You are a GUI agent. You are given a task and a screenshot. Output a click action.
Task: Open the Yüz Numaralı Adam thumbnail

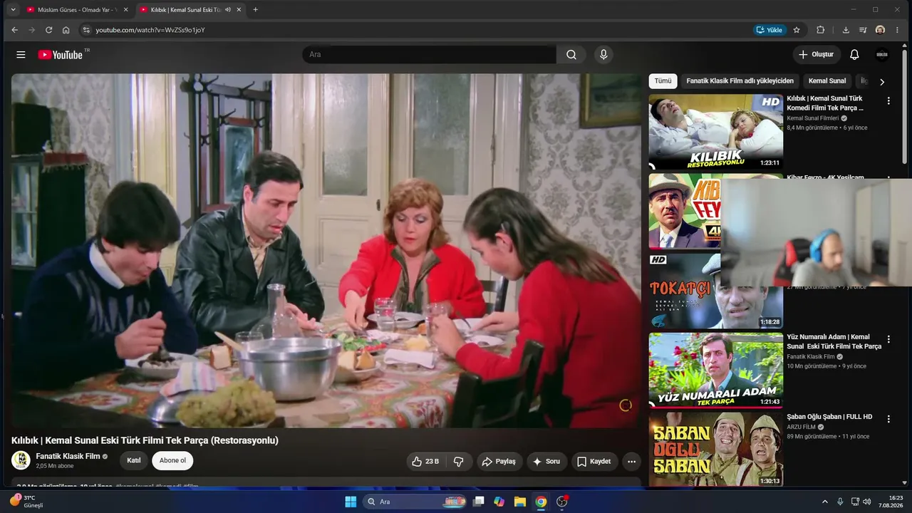coord(715,370)
